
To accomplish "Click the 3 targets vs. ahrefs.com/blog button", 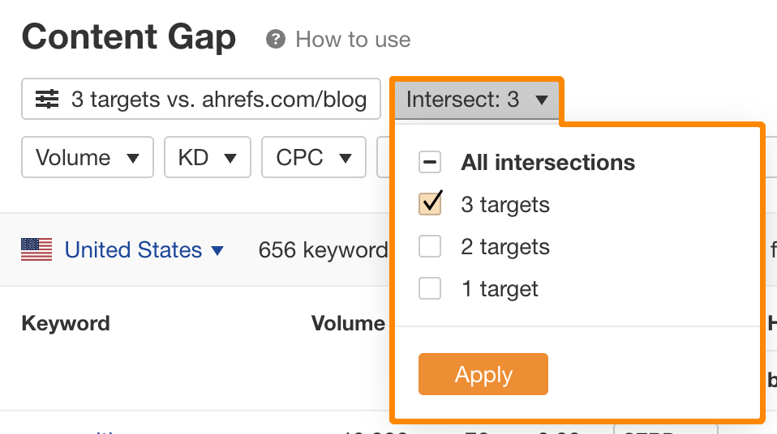I will pos(201,100).
